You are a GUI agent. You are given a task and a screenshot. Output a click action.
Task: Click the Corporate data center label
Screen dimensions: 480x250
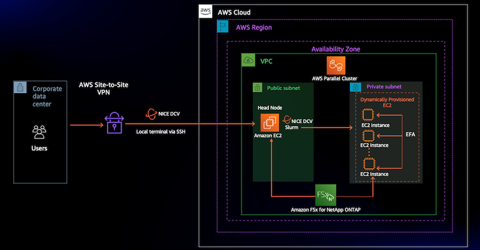click(x=47, y=96)
